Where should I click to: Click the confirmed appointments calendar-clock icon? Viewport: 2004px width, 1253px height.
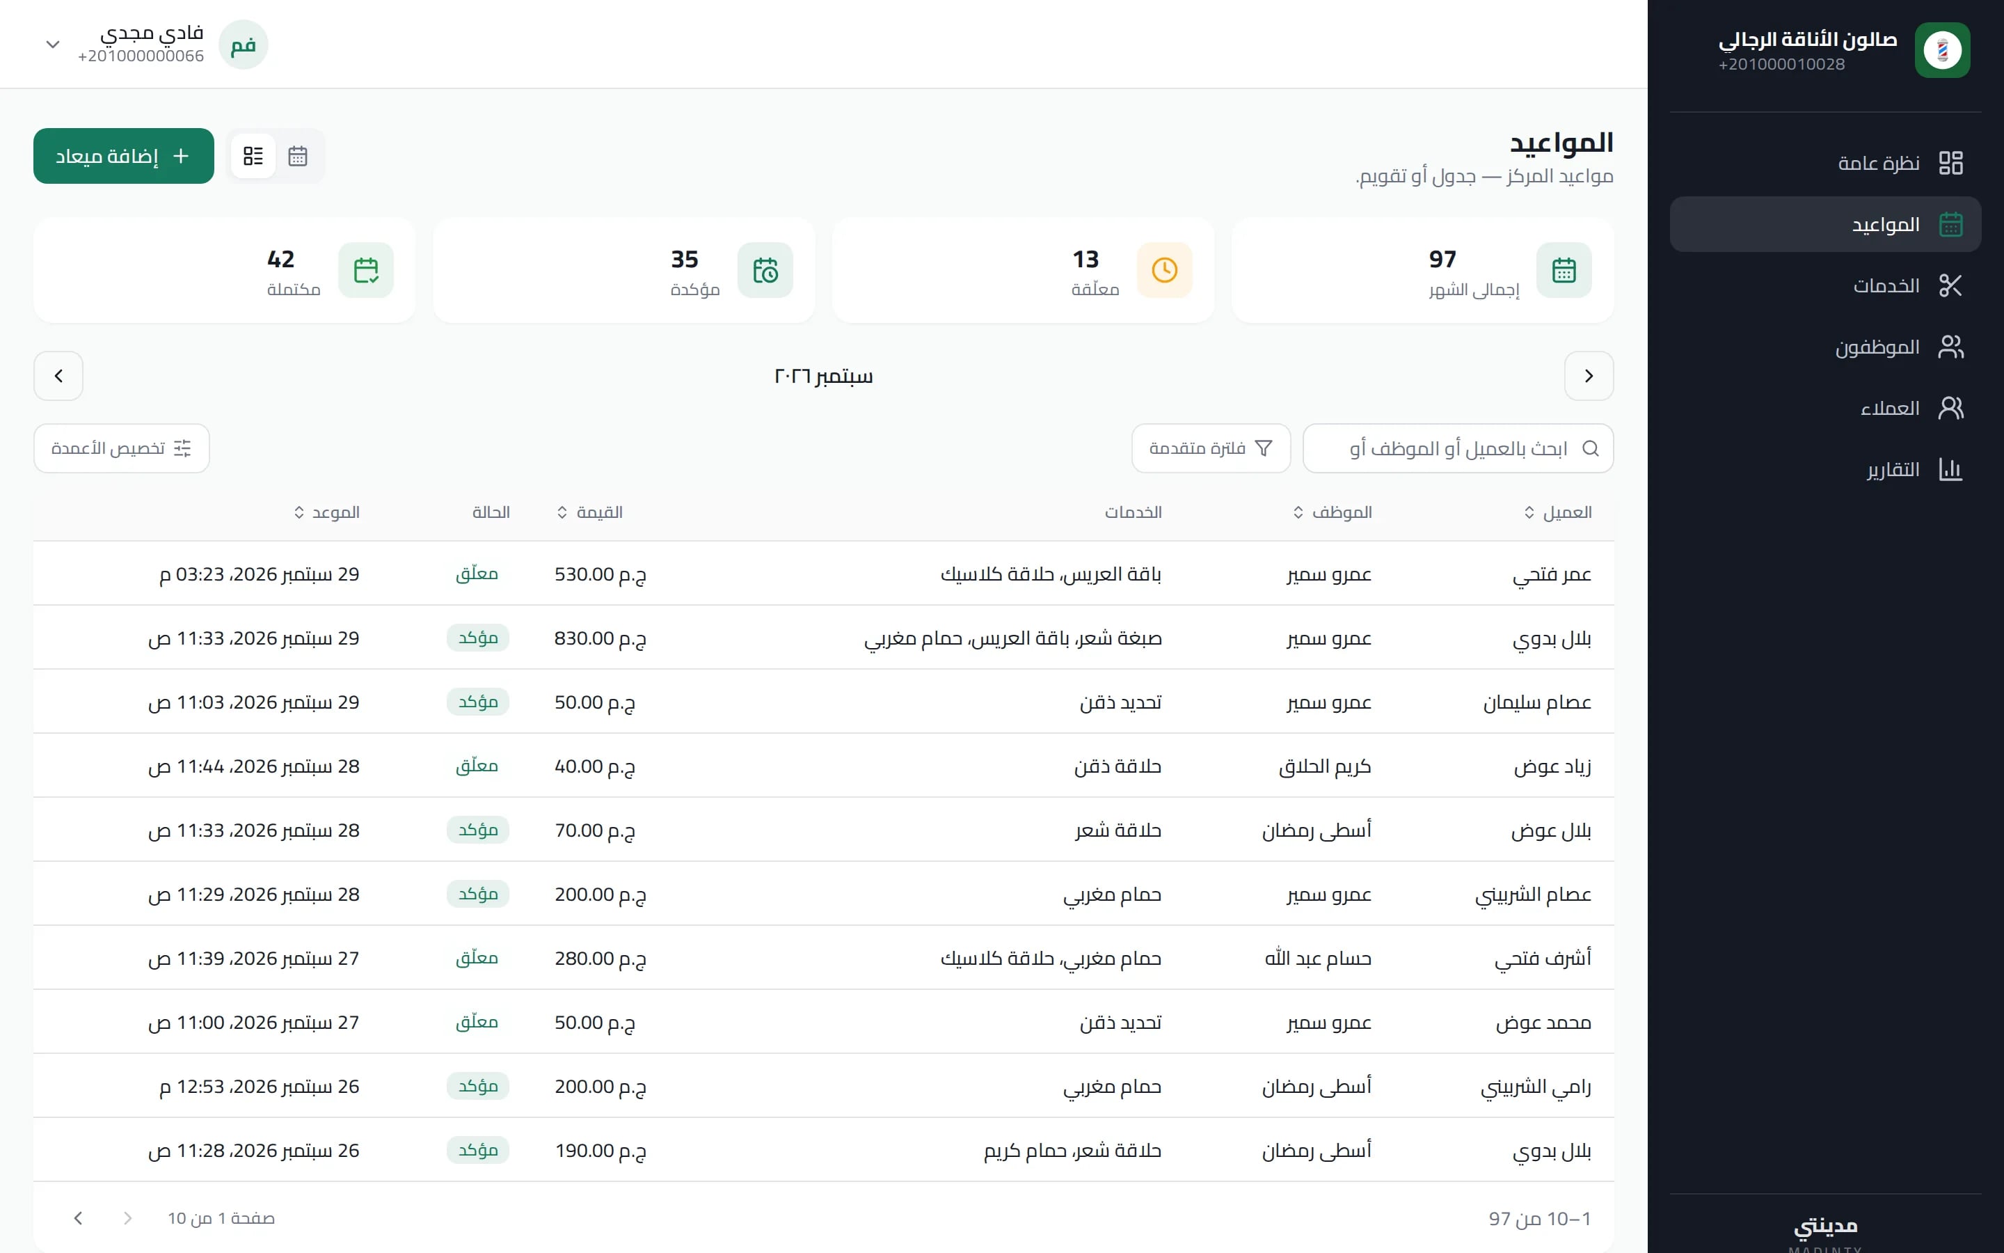click(x=765, y=270)
